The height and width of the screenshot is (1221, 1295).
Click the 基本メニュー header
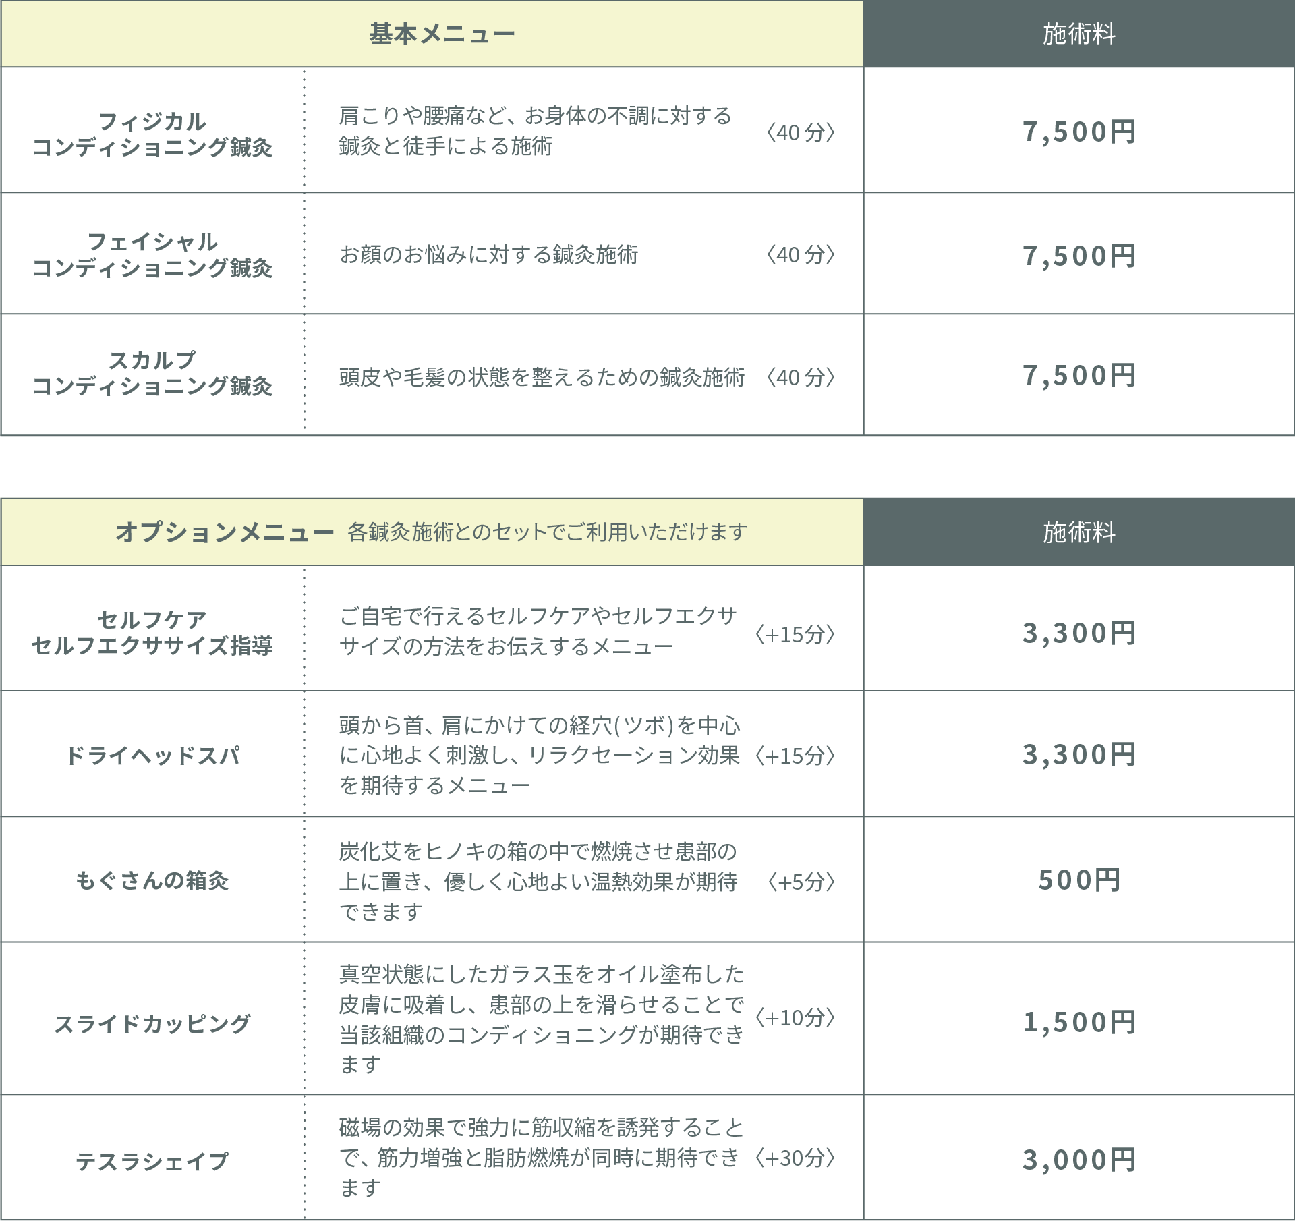tap(442, 34)
